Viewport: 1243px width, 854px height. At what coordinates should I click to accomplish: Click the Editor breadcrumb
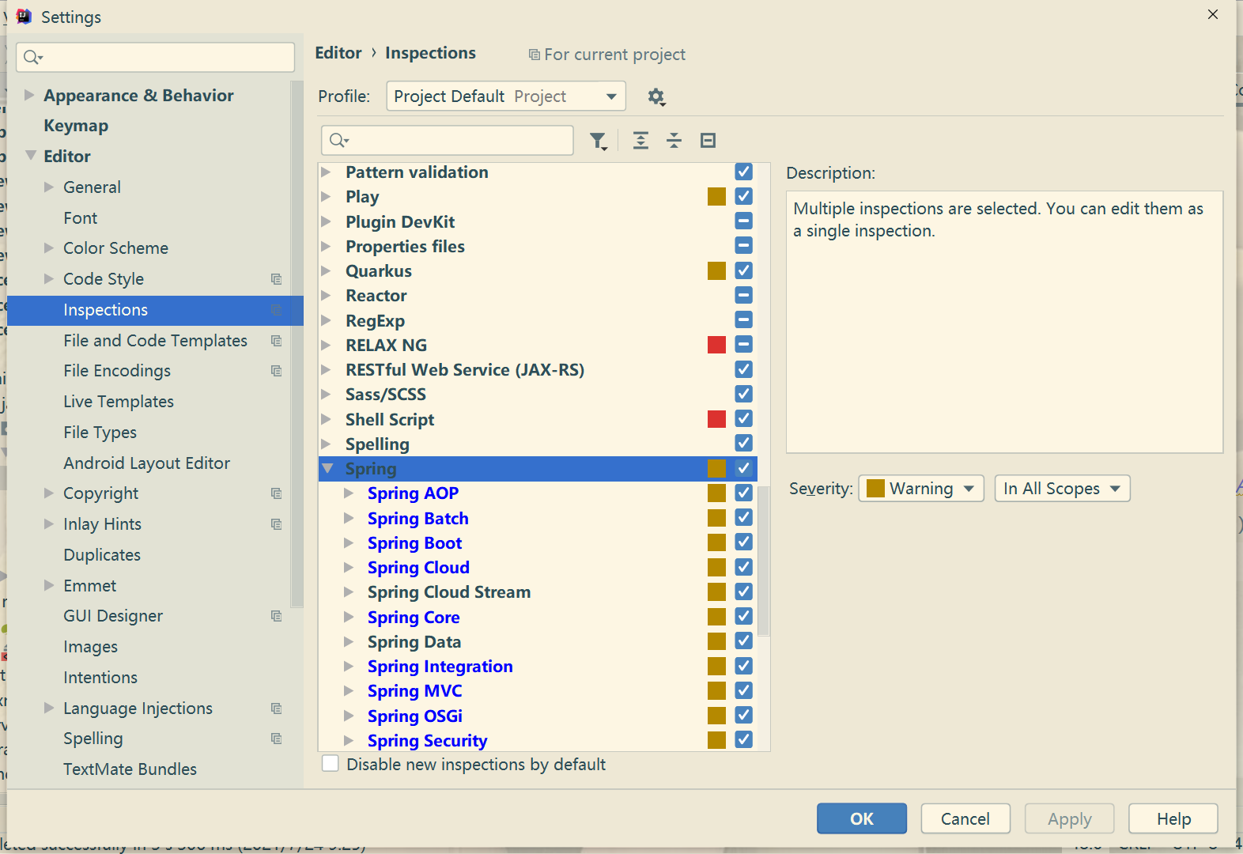pyautogui.click(x=338, y=53)
